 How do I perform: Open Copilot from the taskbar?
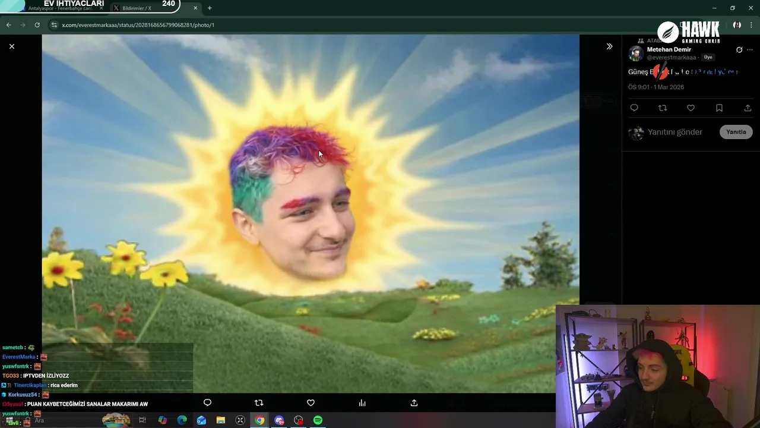coord(162,420)
